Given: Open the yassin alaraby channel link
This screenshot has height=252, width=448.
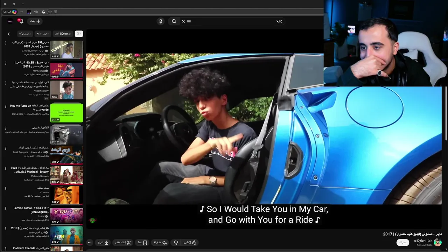Looking at the screenshot, I should point(41,91).
